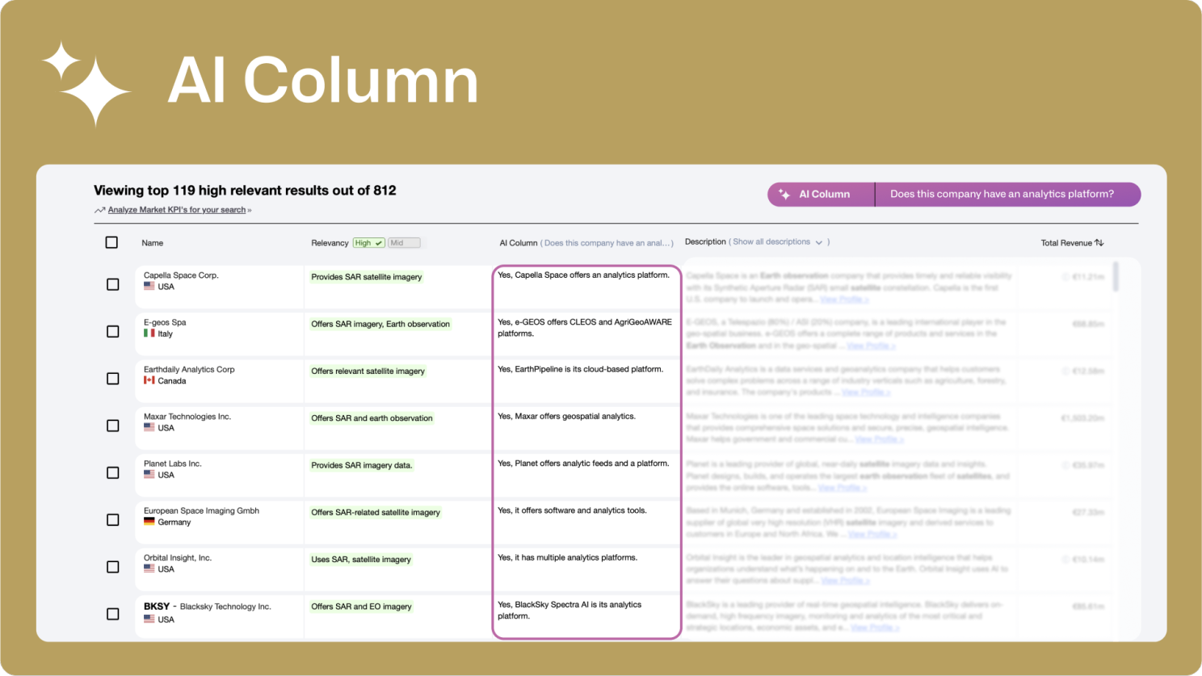The width and height of the screenshot is (1202, 676).
Task: Click the AI Column sparkle button
Action: click(821, 194)
